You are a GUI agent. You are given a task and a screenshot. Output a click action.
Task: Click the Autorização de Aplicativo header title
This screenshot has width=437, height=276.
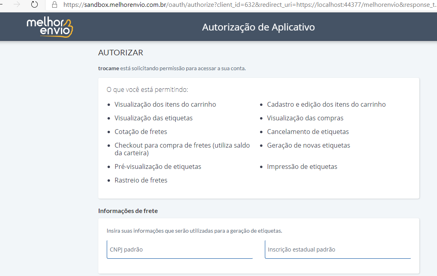(x=258, y=27)
